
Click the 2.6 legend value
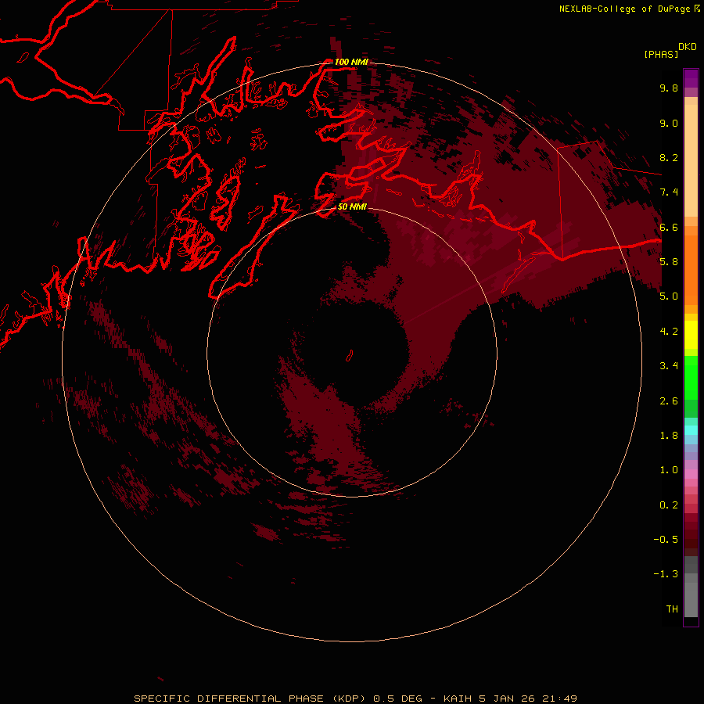point(669,401)
